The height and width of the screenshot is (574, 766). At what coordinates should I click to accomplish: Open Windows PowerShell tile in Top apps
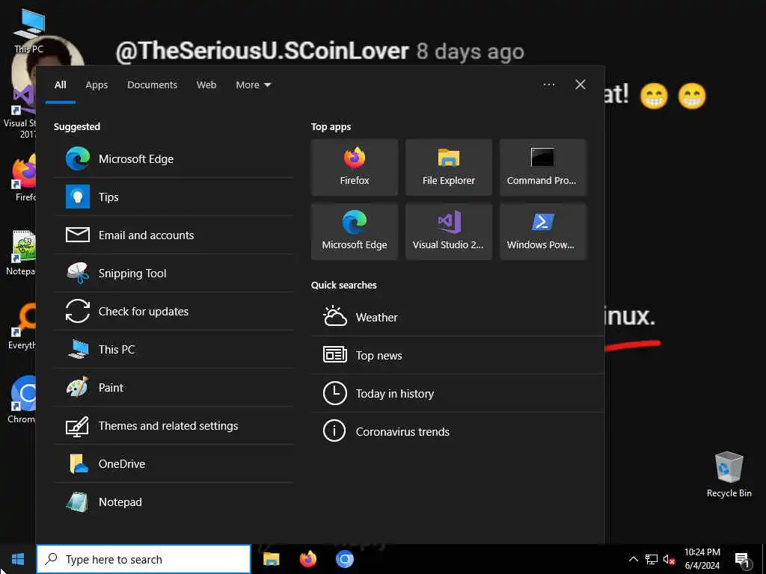(x=543, y=232)
